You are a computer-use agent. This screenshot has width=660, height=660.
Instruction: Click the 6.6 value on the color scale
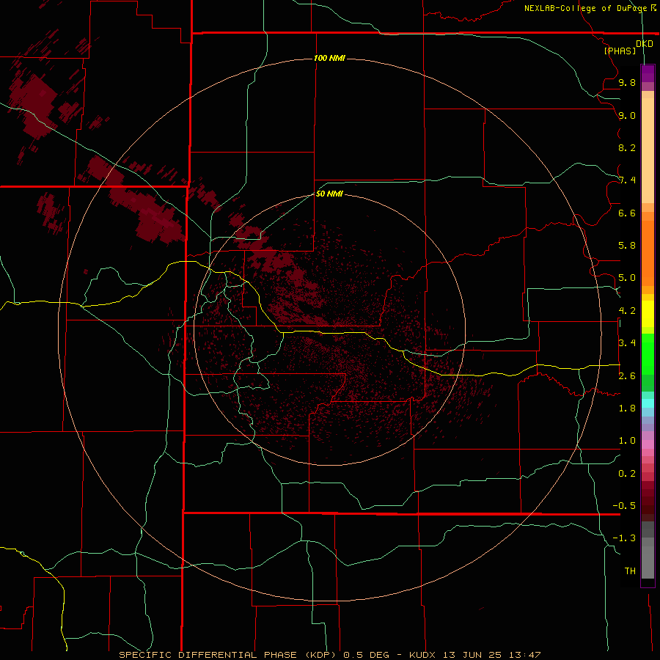click(x=627, y=213)
